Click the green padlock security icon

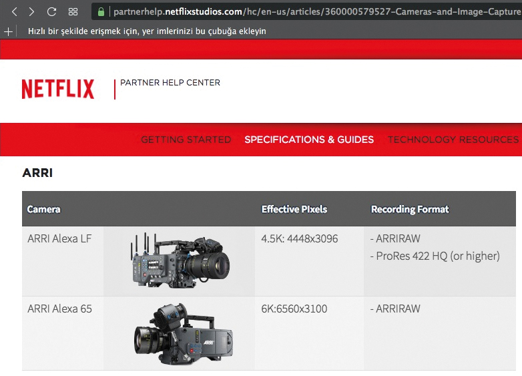point(101,12)
